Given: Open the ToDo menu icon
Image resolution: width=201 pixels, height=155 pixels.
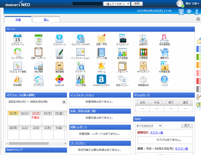Looking at the screenshot, I should 38,38.
